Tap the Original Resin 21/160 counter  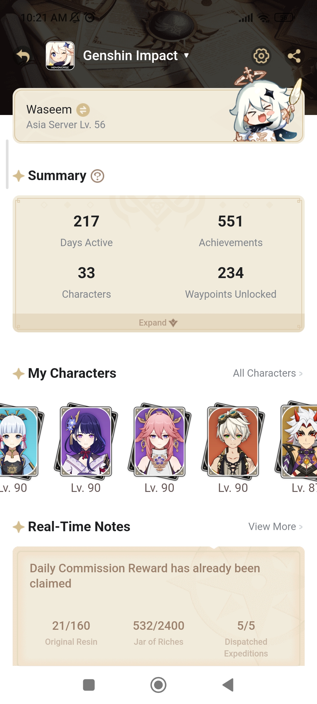pos(71,633)
